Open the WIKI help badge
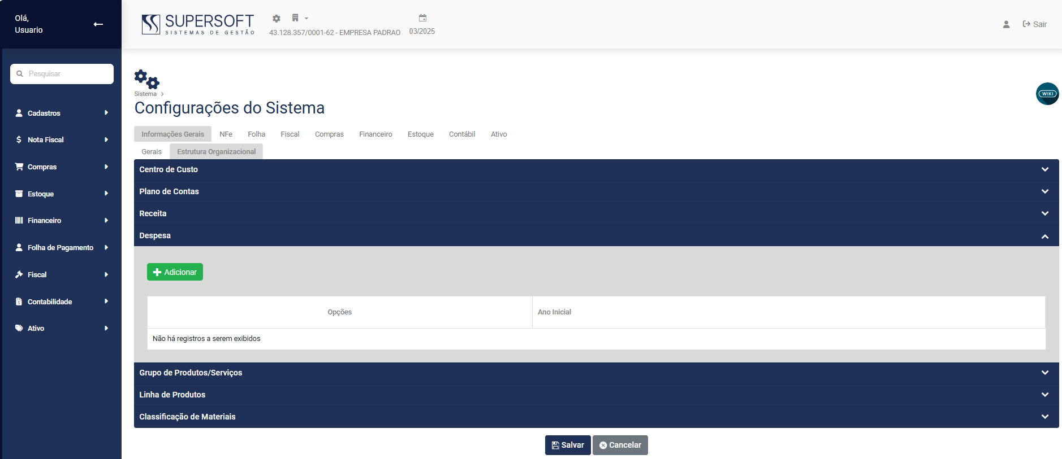1062x459 pixels. [x=1047, y=94]
